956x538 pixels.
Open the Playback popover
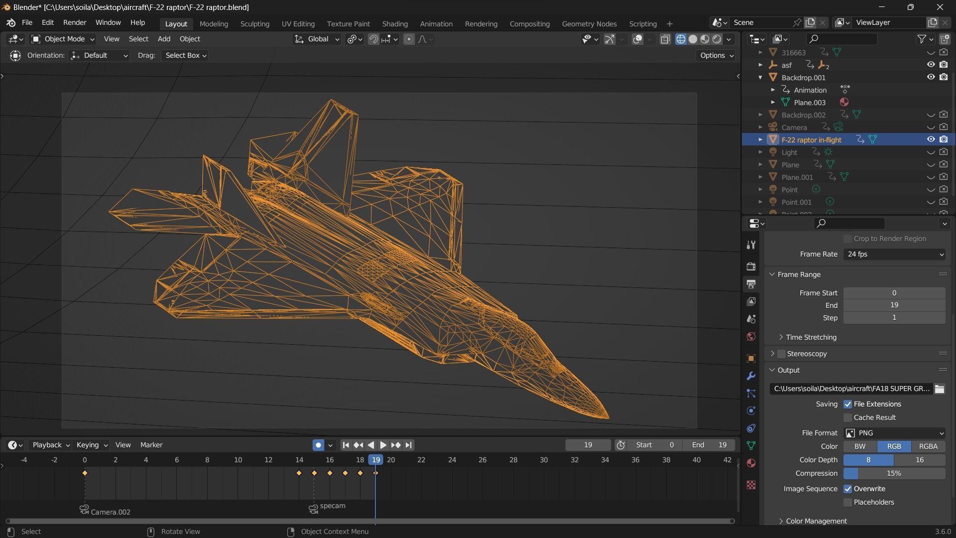[x=50, y=445]
